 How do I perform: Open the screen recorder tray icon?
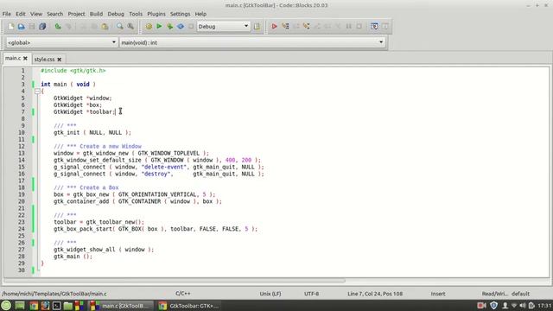coord(481,305)
